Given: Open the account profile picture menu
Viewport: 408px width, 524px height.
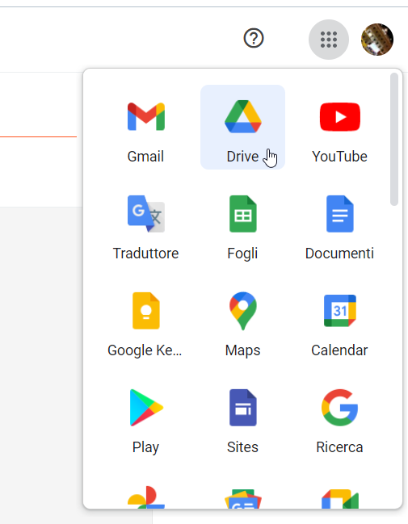Looking at the screenshot, I should coord(377,40).
